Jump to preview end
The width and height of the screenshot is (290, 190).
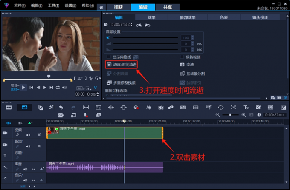click(x=51, y=88)
